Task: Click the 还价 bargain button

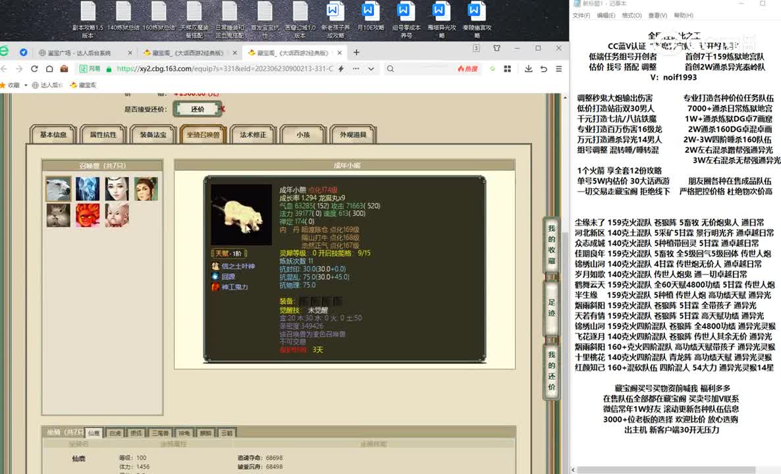Action: click(x=198, y=109)
